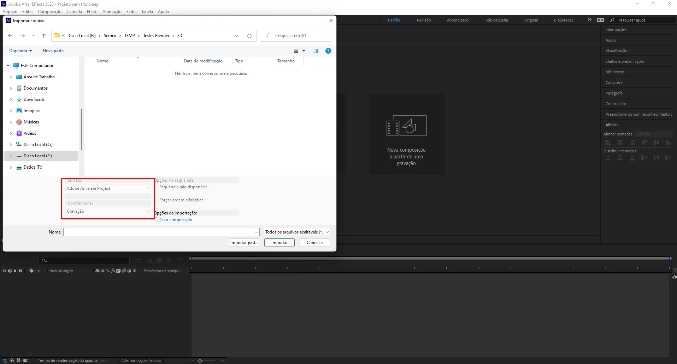Click the Pesquisar ajuda search field
The height and width of the screenshot is (364, 677).
pos(643,20)
